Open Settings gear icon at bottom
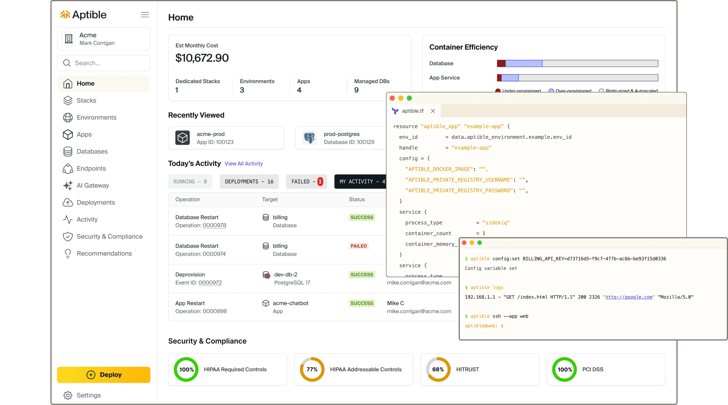This screenshot has height=405, width=728. point(68,395)
